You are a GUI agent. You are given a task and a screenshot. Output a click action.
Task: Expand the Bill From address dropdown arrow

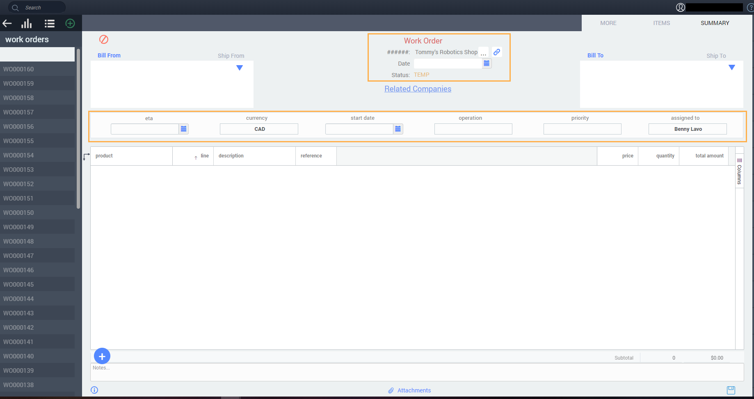[x=240, y=68]
